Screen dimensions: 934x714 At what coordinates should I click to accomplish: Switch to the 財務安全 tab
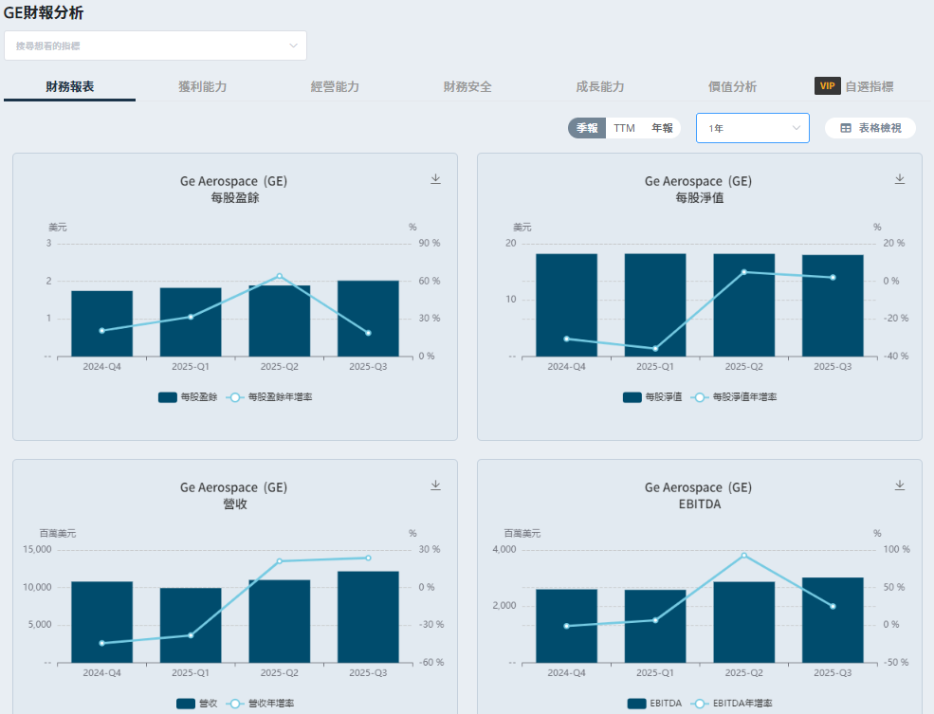tap(467, 86)
